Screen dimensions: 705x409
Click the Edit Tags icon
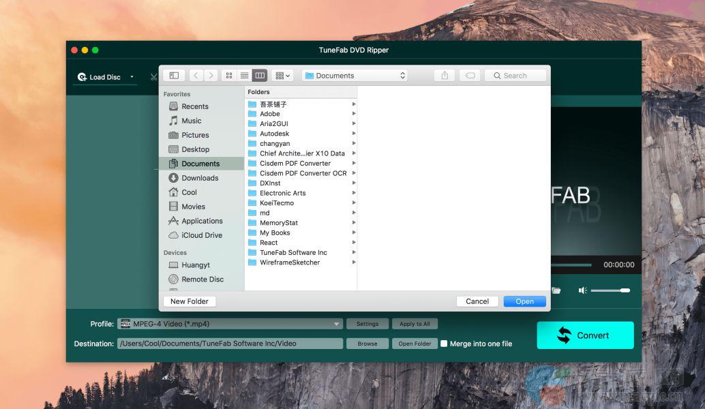pos(469,76)
